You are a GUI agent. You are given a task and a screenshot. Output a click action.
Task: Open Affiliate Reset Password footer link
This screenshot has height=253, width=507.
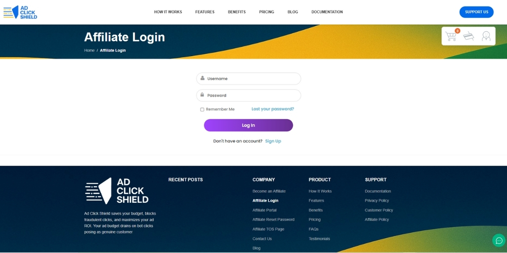tap(273, 220)
